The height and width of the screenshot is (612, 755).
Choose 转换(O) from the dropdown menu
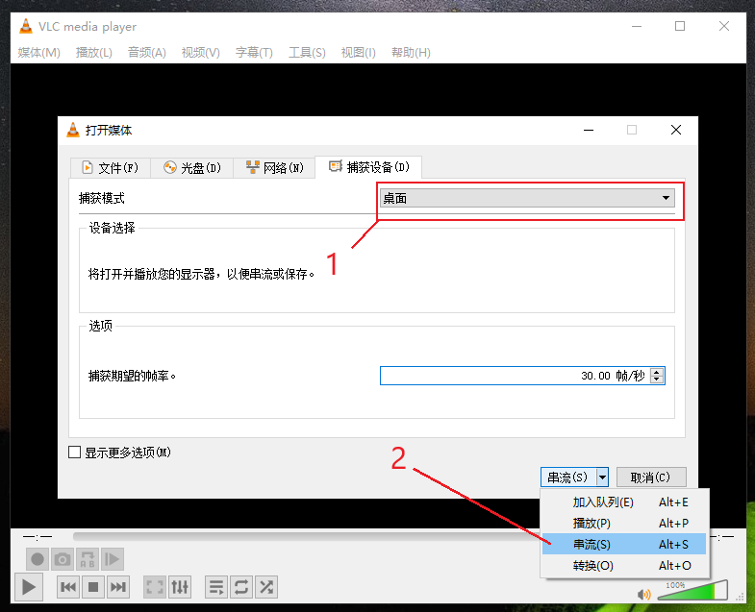tap(624, 566)
